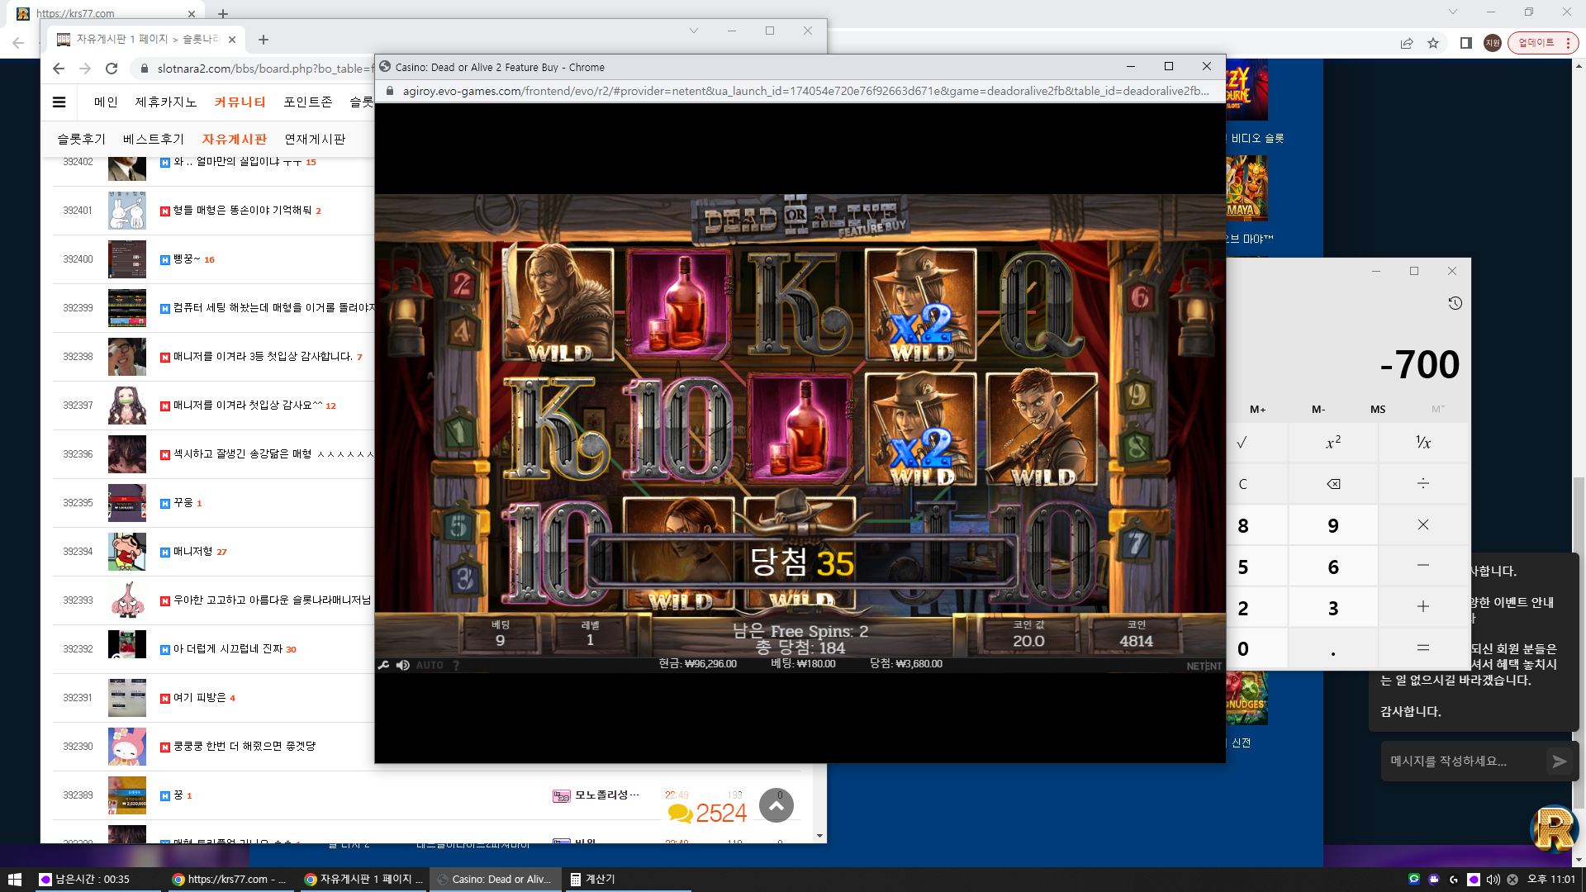
Task: Click the thumbnail of post 392394
Action: click(x=127, y=552)
